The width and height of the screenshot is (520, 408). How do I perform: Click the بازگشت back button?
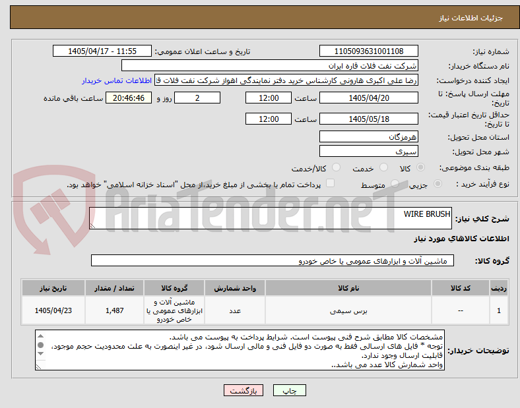[244, 390]
